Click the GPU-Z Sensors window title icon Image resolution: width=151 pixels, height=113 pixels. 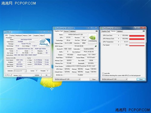[101, 28]
